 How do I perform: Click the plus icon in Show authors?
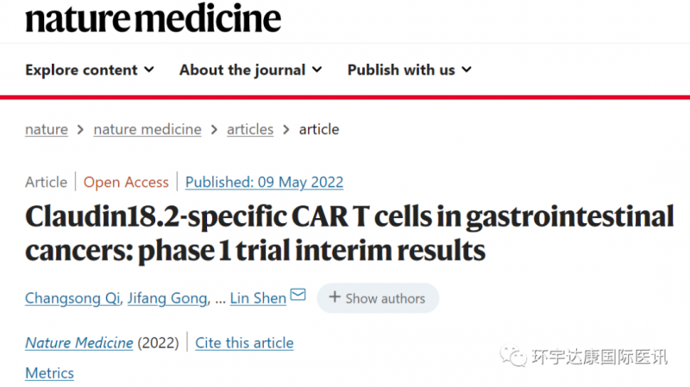335,296
